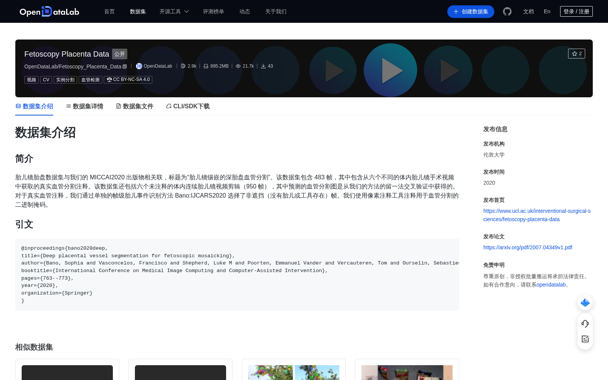Click the 公开 visibility badge
Image resolution: width=608 pixels, height=380 pixels.
click(x=120, y=54)
